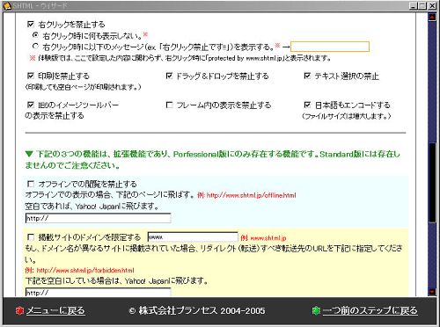Image resolution: width=440 pixels, height=327 pixels.
Task: Toggle テキスト選択の禁止 checkbox
Action: [307, 76]
